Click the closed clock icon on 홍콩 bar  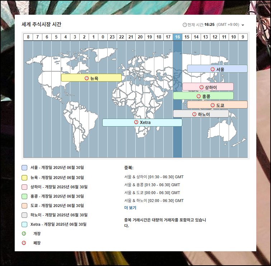[x=198, y=96]
